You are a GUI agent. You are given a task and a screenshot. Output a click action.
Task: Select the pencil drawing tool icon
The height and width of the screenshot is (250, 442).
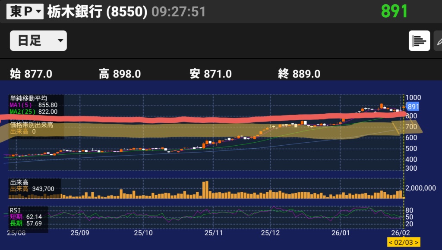[438, 41]
